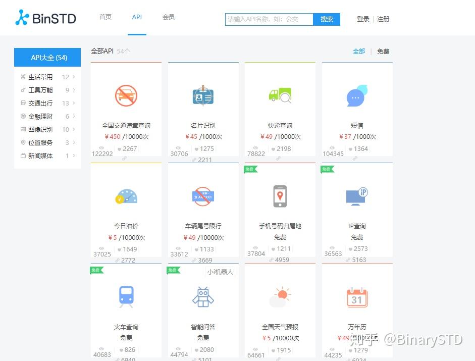475x361 pixels.
Task: Click the 搜索 search button
Action: pyautogui.click(x=326, y=19)
